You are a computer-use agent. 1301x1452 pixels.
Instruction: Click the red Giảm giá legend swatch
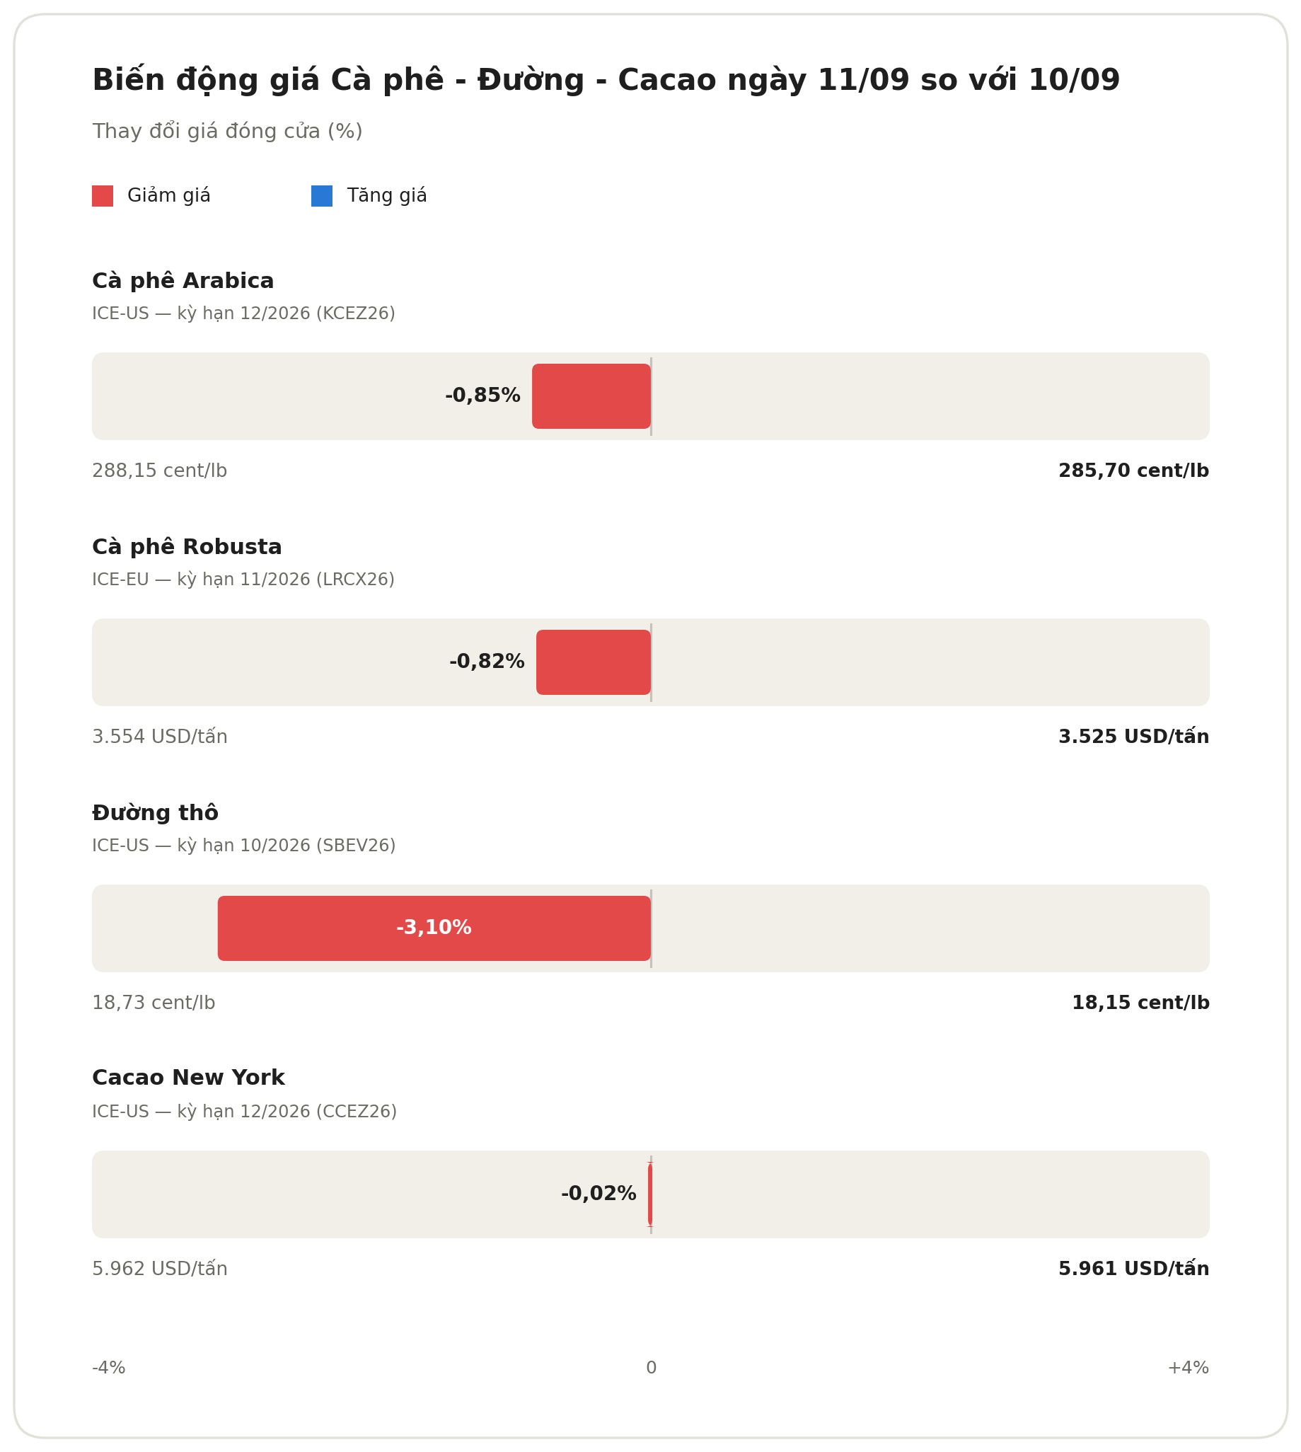tap(102, 196)
